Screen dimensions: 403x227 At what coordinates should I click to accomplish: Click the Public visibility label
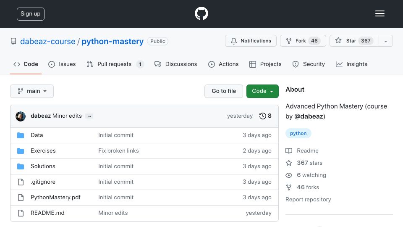(x=157, y=41)
